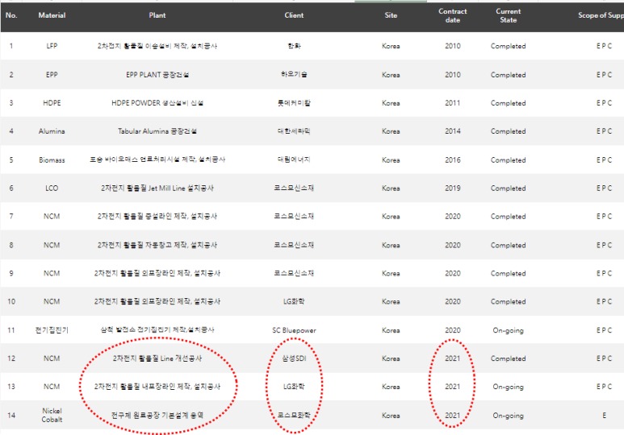Click the E P C scope cell in row 1
This screenshot has height=435, width=624.
click(604, 46)
